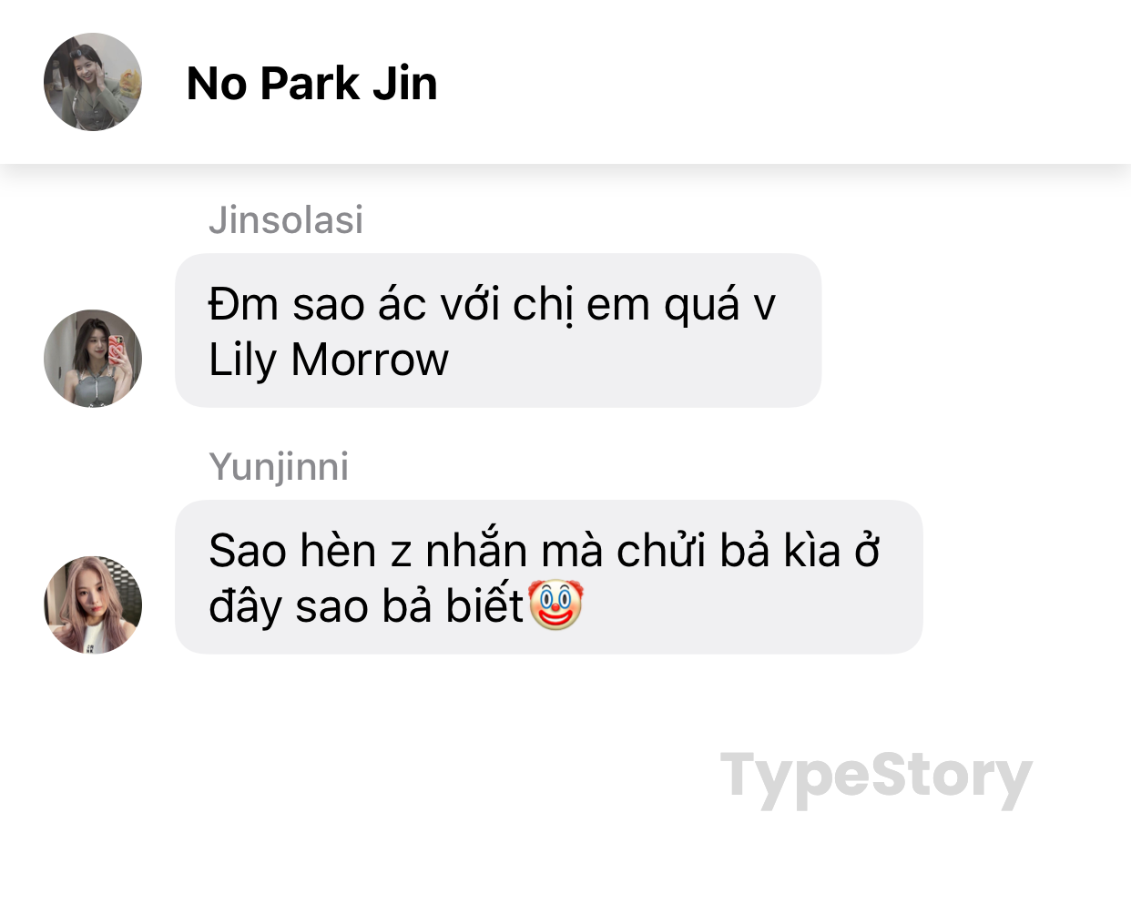This screenshot has width=1131, height=904.
Task: Tap the "No Park Jin" chat title
Action: (x=311, y=84)
